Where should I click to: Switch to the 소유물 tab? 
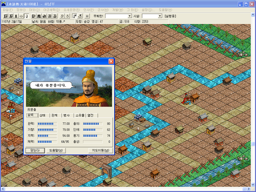80,115
